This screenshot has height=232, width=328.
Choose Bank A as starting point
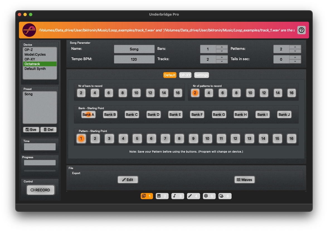point(88,114)
